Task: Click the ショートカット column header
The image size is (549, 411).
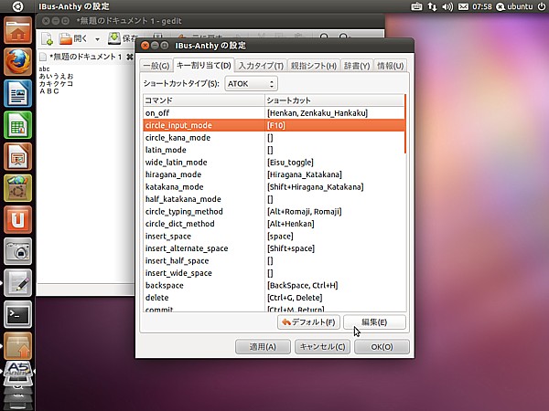Action: 334,100
